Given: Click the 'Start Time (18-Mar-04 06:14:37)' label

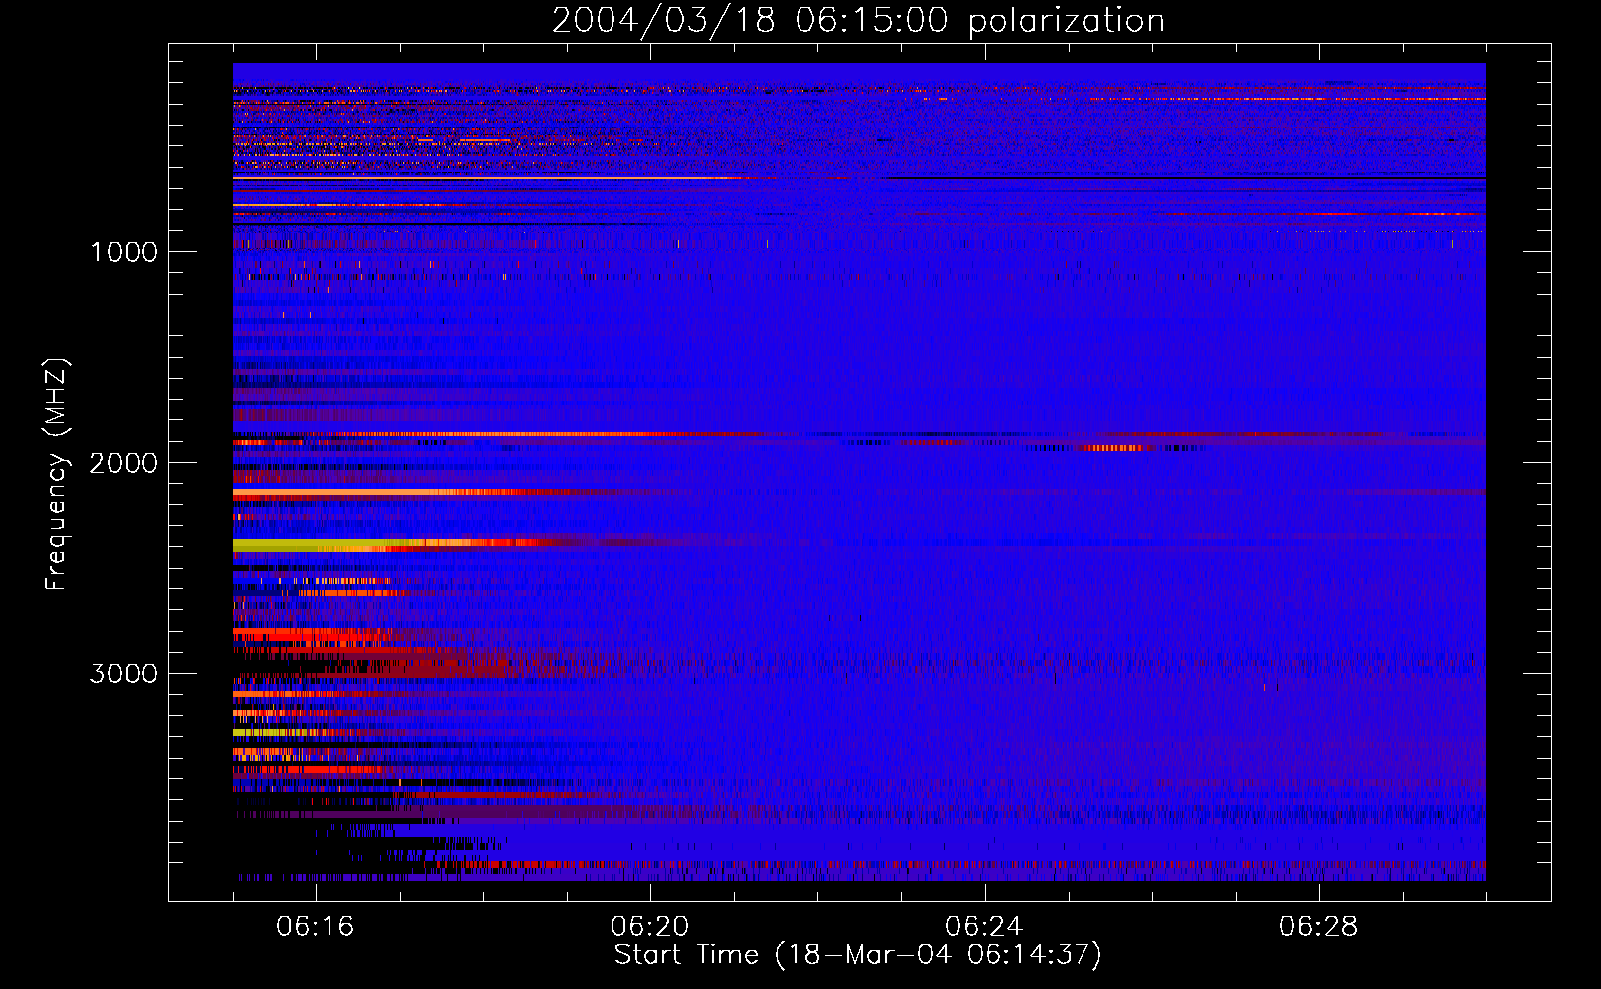Looking at the screenshot, I should click(x=858, y=955).
